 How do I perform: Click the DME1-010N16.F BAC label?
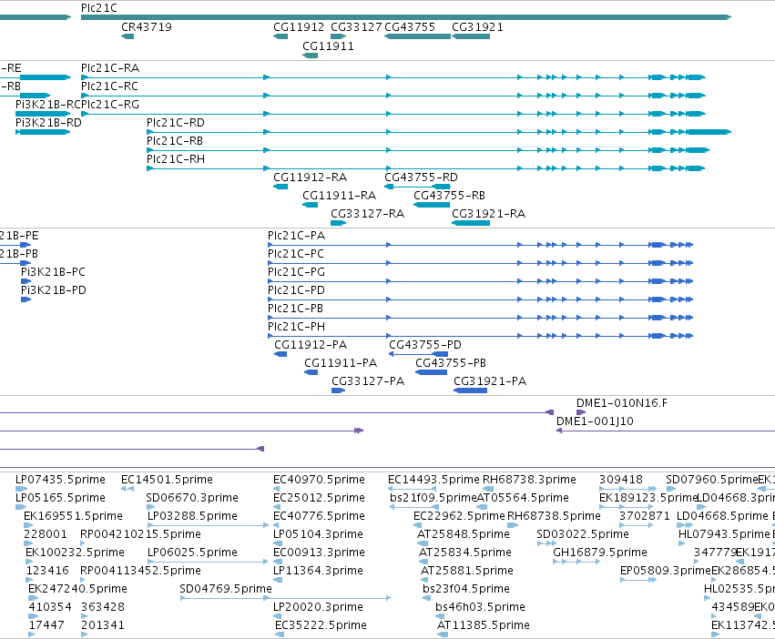[622, 404]
